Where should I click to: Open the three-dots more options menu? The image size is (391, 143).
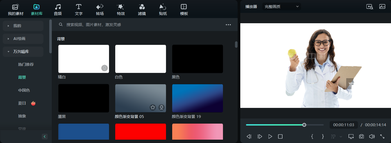tap(228, 25)
